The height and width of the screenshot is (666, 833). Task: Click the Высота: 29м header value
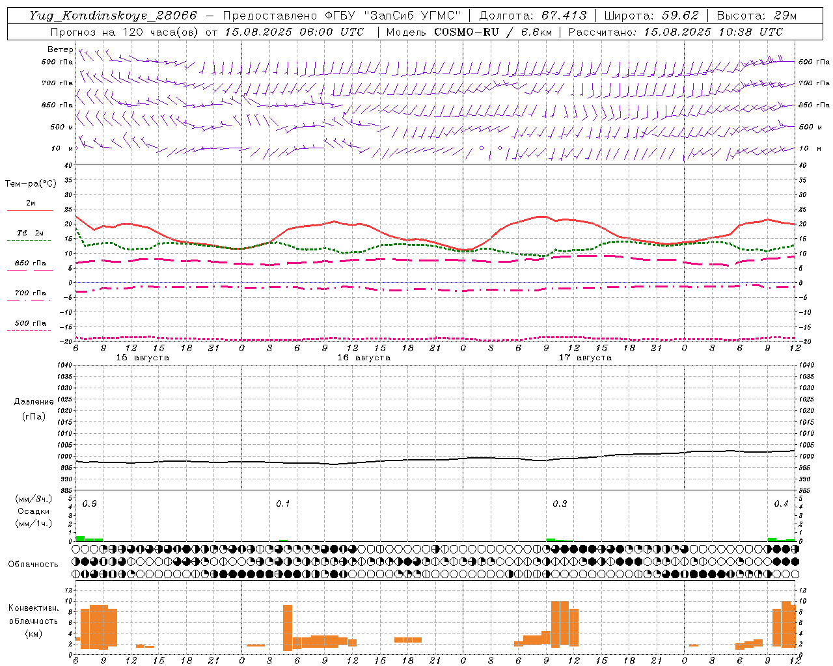[x=757, y=16]
